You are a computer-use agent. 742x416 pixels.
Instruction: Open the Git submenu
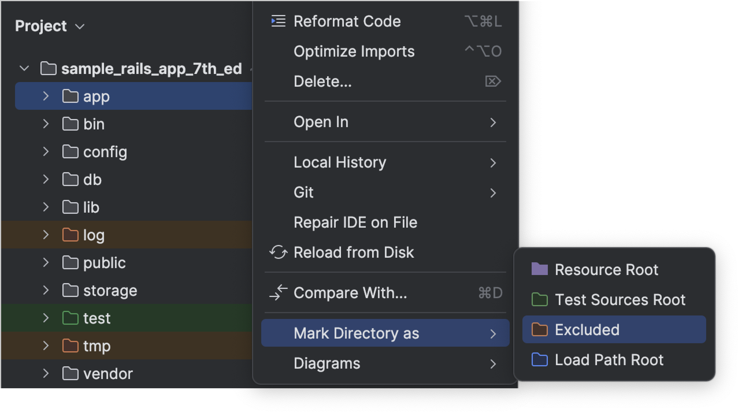coord(303,192)
